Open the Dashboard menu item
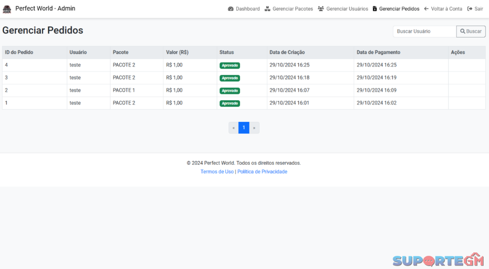 pyautogui.click(x=247, y=9)
